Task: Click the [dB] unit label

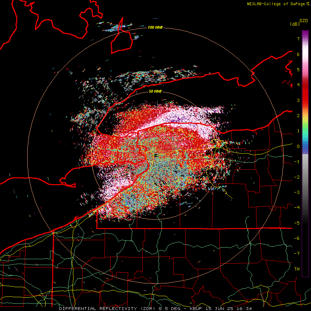Action: point(295,24)
